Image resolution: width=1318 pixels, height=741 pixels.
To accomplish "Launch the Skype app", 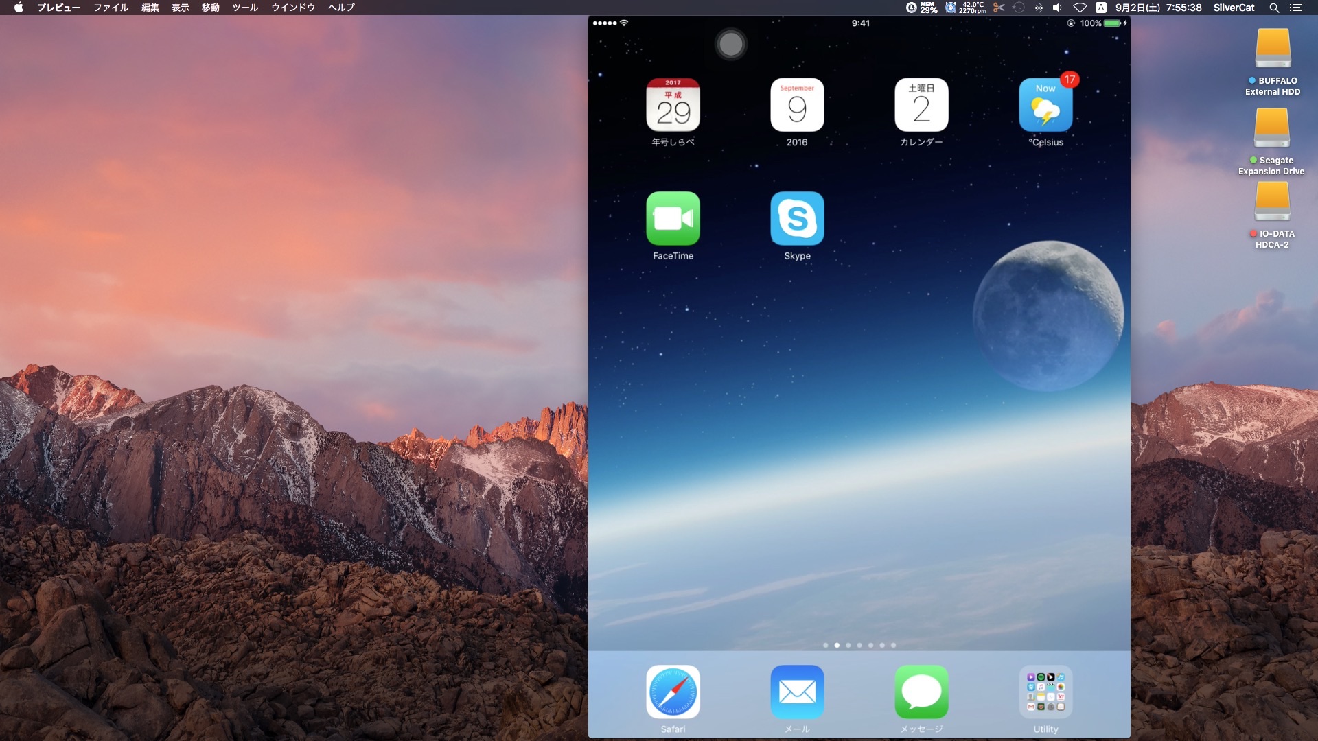I will point(797,218).
